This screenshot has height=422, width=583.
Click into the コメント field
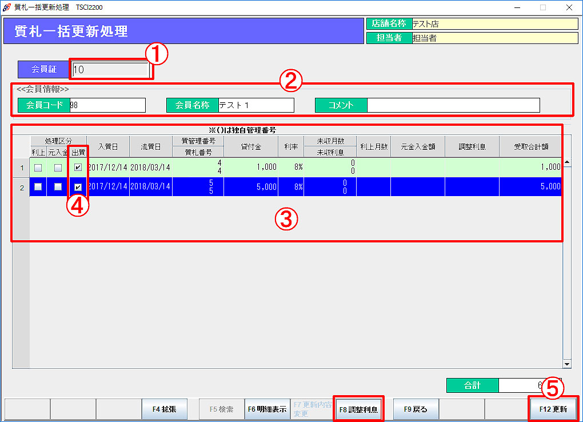[453, 105]
